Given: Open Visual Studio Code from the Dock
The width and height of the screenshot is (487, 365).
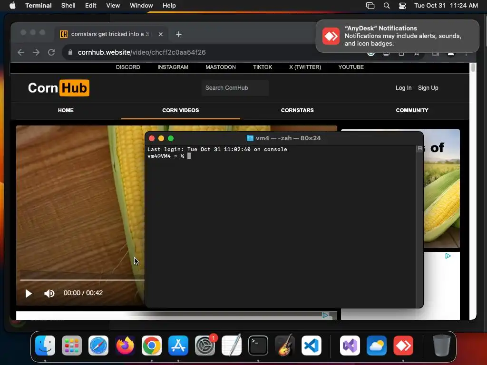Looking at the screenshot, I should tap(311, 345).
